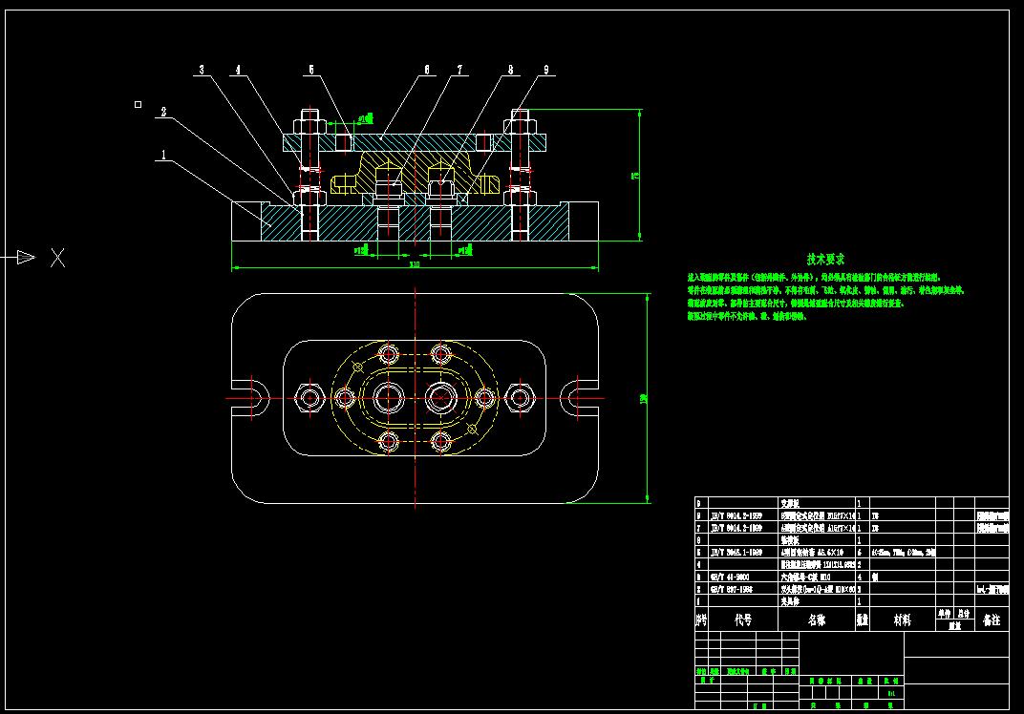Select part balloon number 3
Screen dimensions: 1024x714
(202, 69)
